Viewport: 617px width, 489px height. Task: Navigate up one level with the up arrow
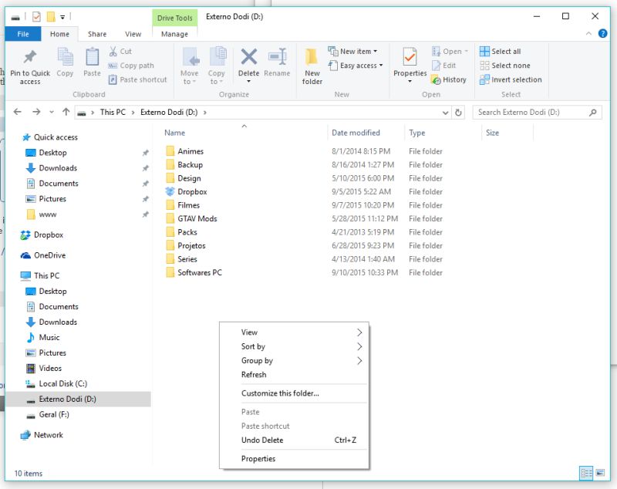[66, 112]
